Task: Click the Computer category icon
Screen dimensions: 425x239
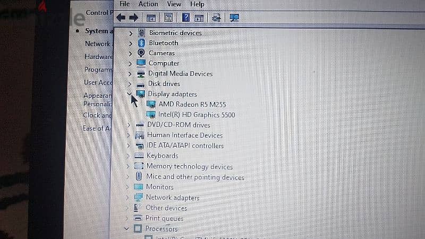Action: pos(141,63)
